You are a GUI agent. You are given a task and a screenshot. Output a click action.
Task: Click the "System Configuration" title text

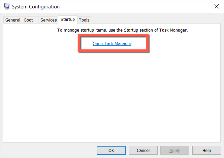(x=36, y=6)
